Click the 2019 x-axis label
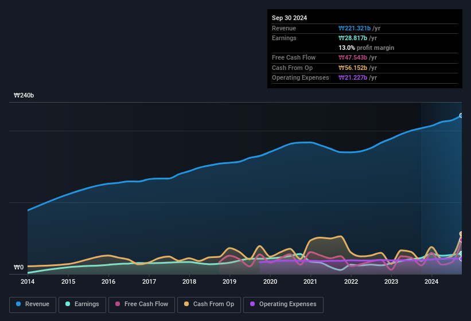 229,281
